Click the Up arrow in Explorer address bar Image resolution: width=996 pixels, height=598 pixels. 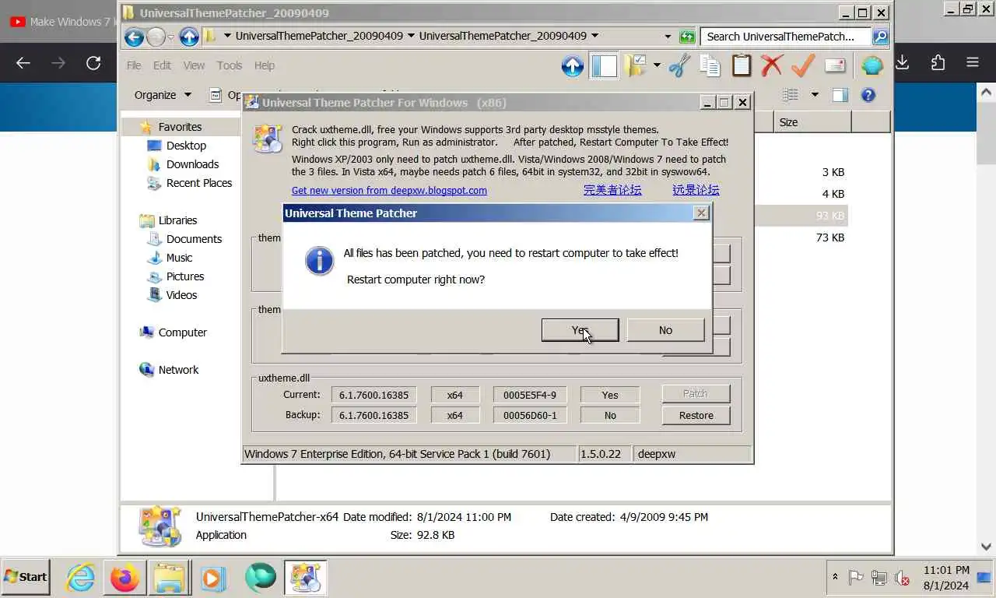[x=189, y=37]
